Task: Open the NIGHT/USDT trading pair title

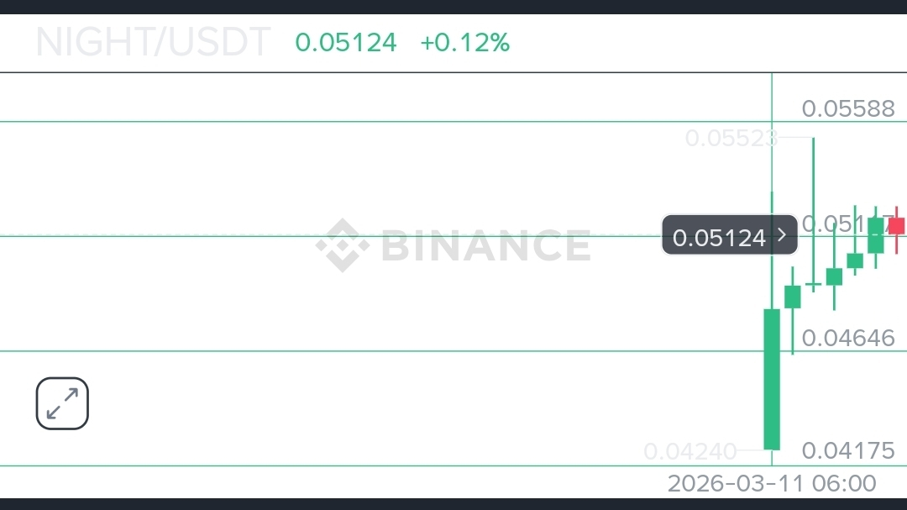Action: click(154, 42)
